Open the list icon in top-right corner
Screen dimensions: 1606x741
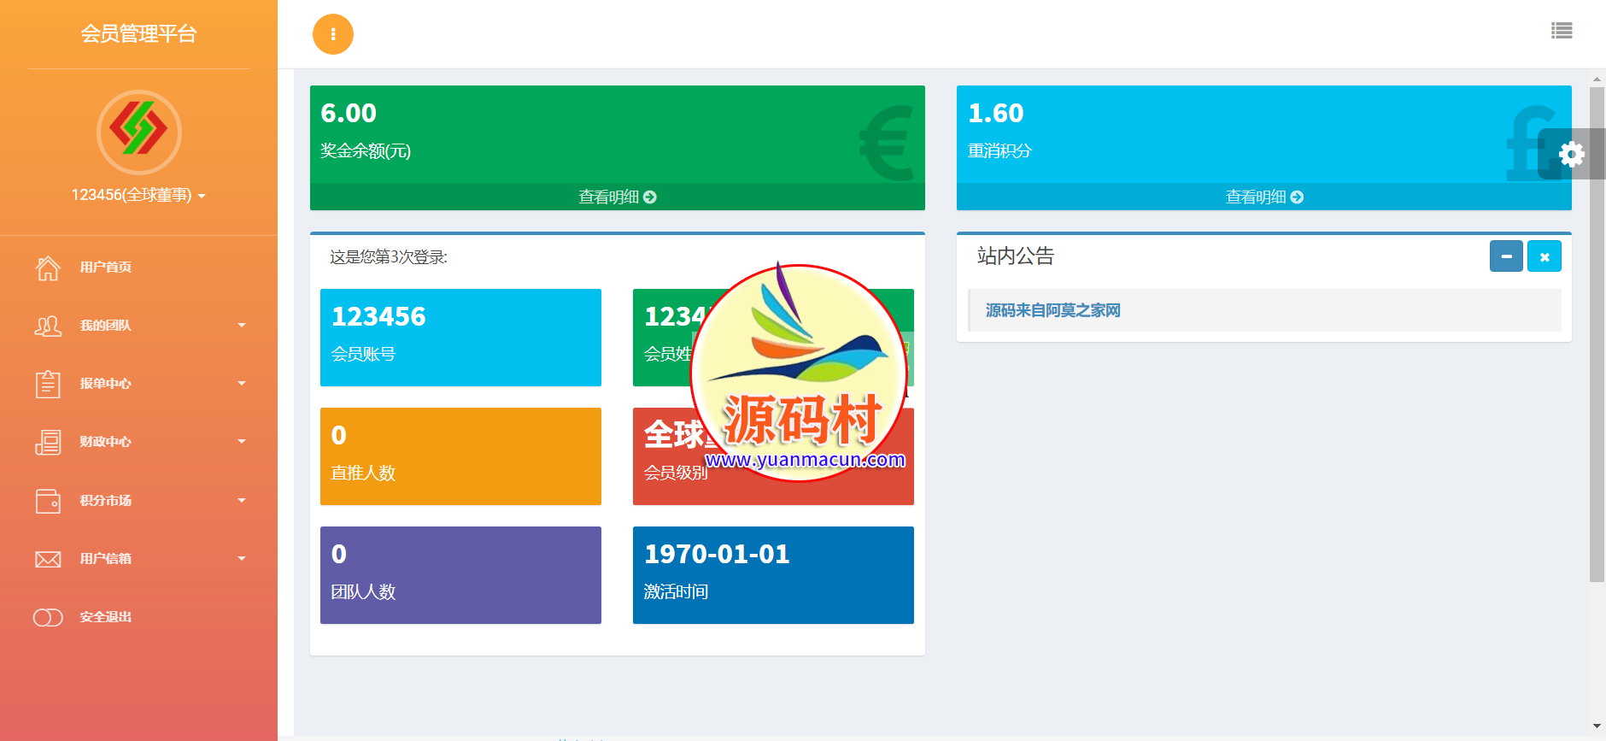coord(1562,31)
